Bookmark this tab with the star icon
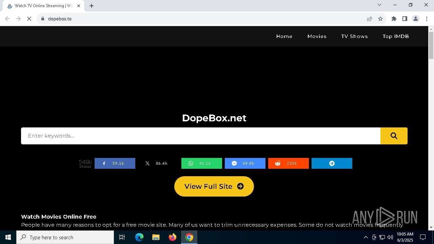434x244 pixels. 380,19
